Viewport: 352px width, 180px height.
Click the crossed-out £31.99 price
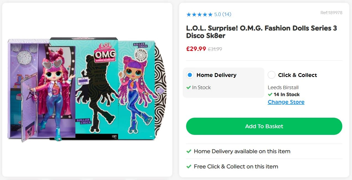click(215, 49)
